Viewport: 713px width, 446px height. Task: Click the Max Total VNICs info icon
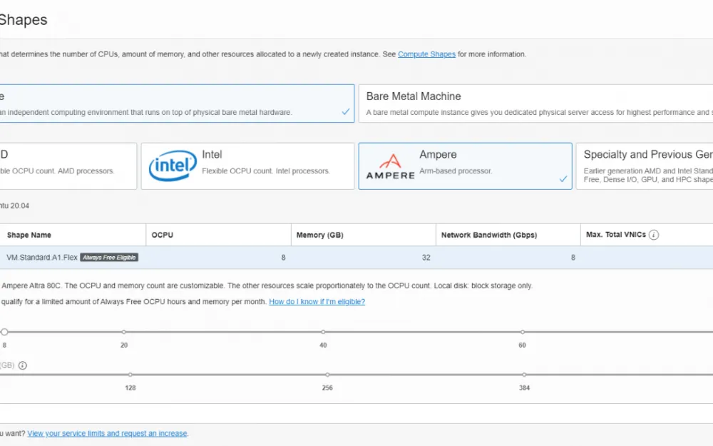pos(653,235)
